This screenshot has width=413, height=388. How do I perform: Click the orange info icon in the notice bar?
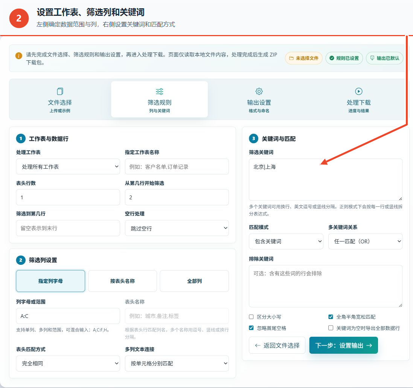click(19, 56)
